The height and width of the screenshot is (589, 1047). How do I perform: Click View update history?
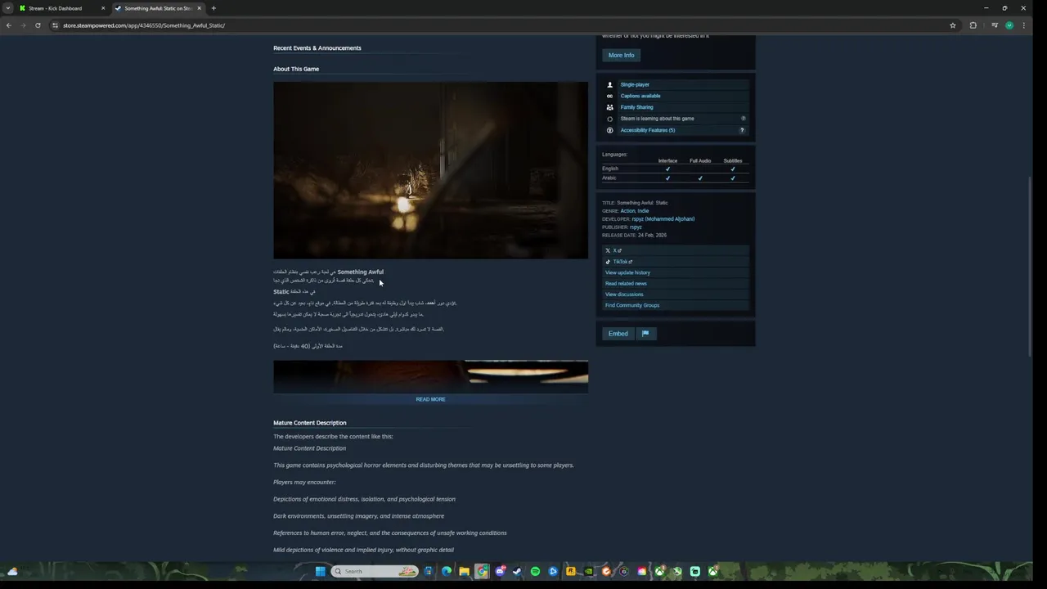point(675,272)
